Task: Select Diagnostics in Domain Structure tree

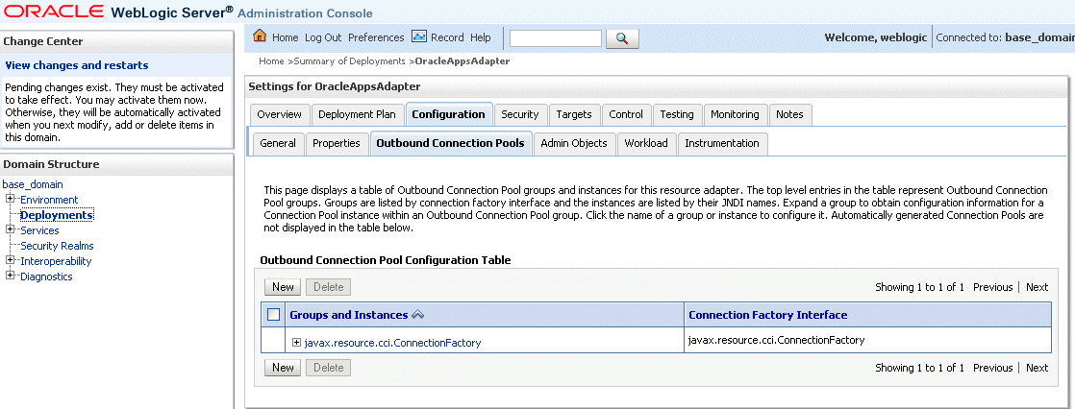Action: click(x=46, y=277)
